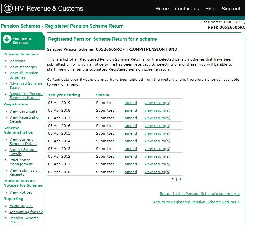
Task: Open View all Pension Schemes link
Action: point(24,75)
